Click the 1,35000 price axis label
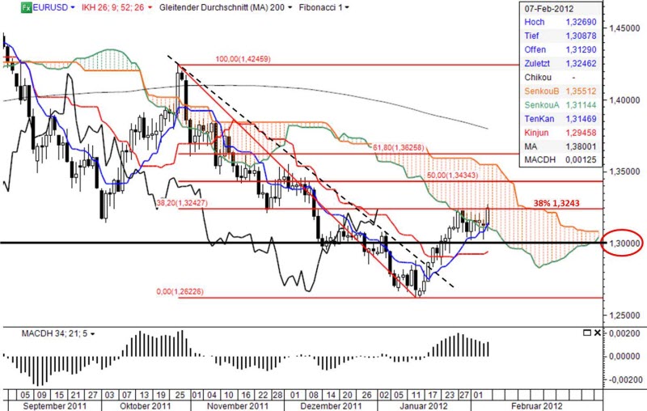 [624, 172]
